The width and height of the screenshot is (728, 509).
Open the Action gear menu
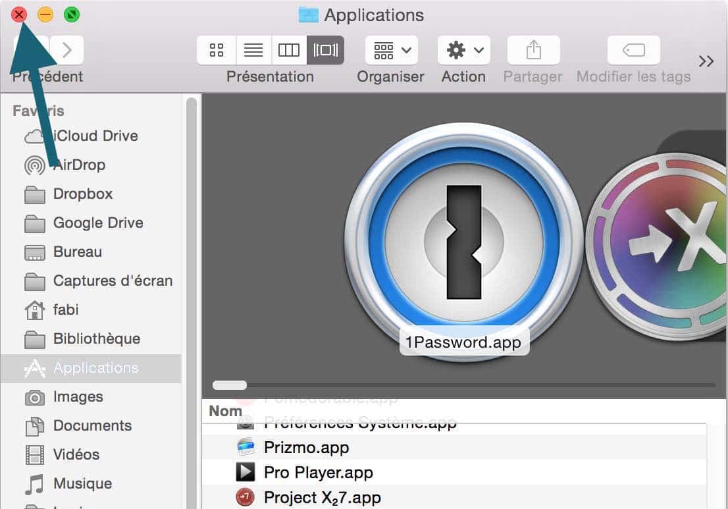[464, 49]
